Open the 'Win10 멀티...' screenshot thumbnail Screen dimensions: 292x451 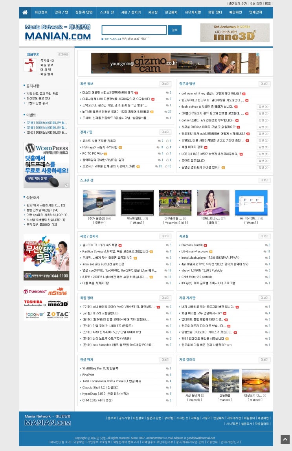(138, 202)
